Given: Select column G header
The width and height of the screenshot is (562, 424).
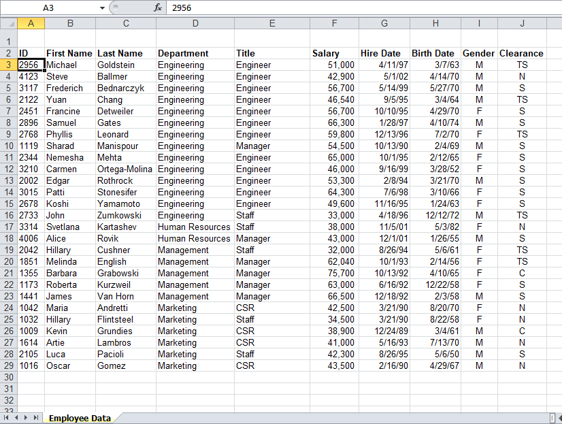Looking at the screenshot, I should 384,23.
